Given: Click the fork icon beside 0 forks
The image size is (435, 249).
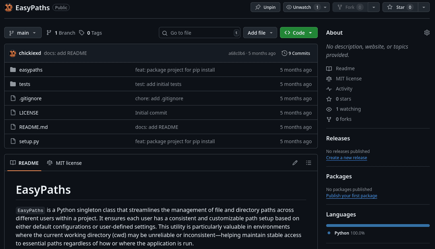Looking at the screenshot, I should tap(329, 119).
